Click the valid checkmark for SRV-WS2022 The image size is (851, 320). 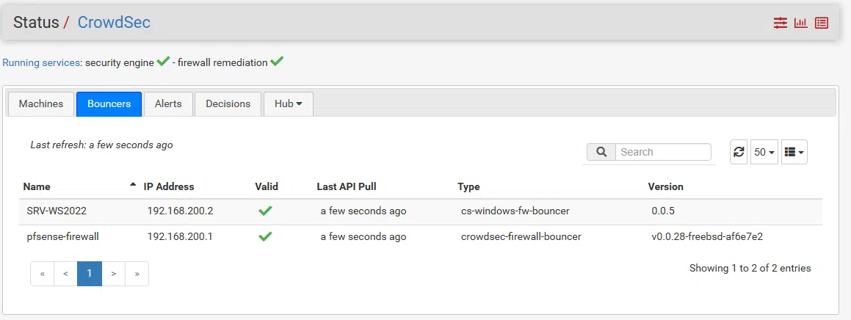(x=265, y=211)
